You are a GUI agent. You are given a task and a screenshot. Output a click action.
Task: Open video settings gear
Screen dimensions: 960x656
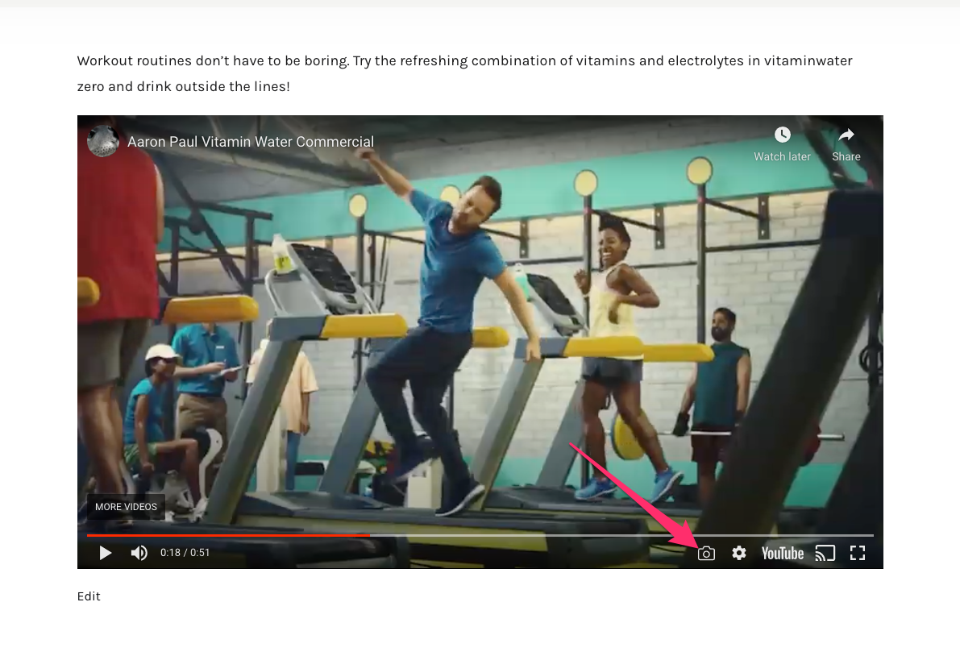[x=739, y=553]
